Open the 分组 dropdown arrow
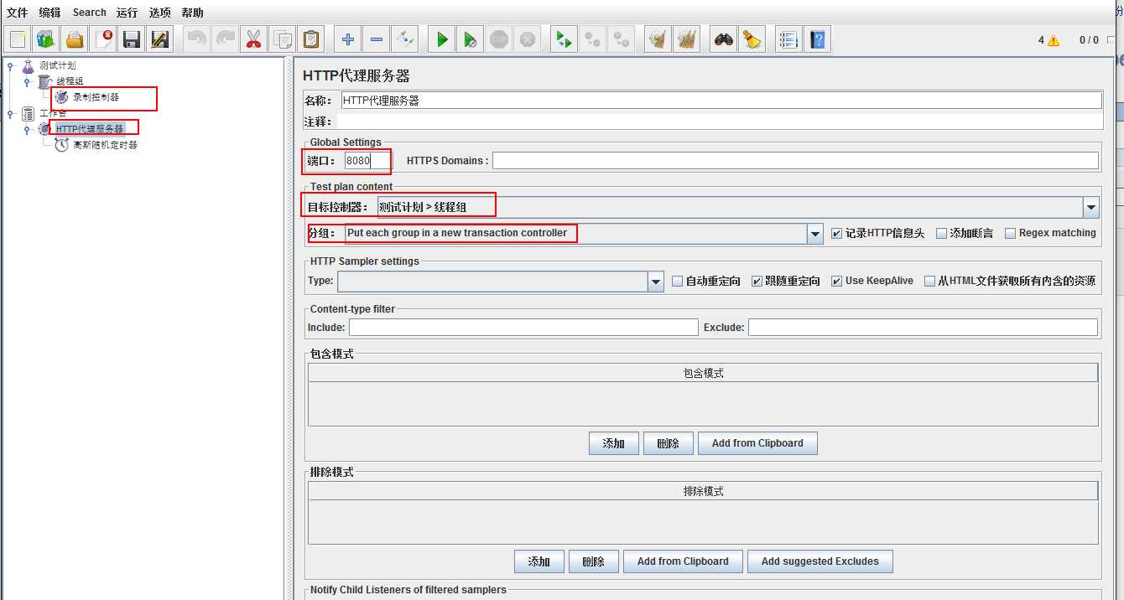 [x=815, y=234]
